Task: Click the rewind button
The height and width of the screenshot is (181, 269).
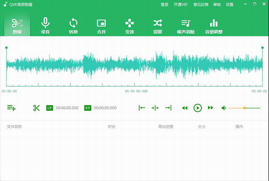Action: 185,108
